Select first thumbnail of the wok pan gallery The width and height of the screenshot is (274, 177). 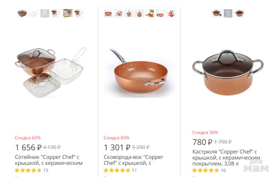click(x=108, y=14)
